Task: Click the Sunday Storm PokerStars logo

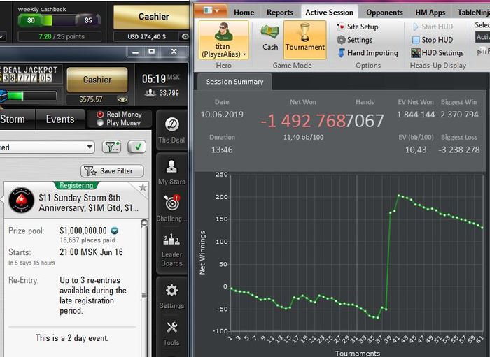Action: [21, 200]
